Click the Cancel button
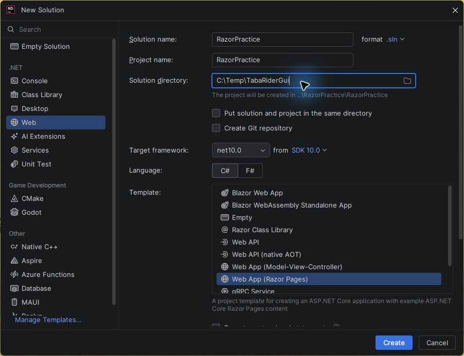This screenshot has height=356, width=464. (437, 343)
